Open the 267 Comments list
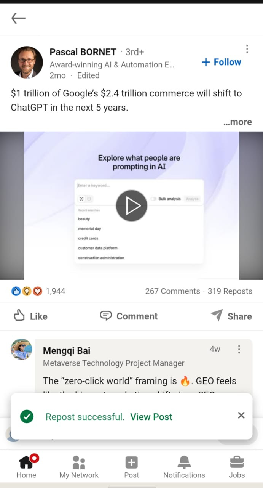 pyautogui.click(x=172, y=291)
